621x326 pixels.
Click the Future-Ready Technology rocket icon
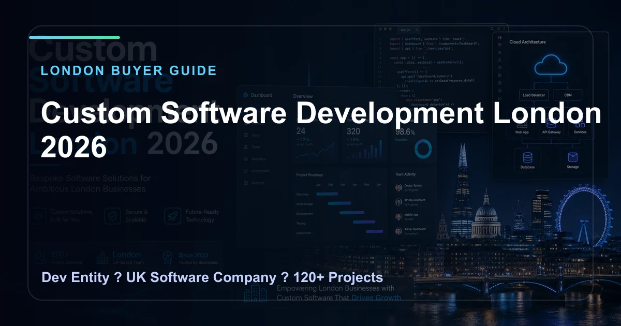click(x=173, y=216)
